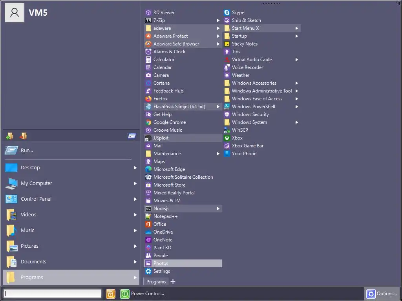
Task: Click the VM5 user avatar
Action: pyautogui.click(x=15, y=13)
